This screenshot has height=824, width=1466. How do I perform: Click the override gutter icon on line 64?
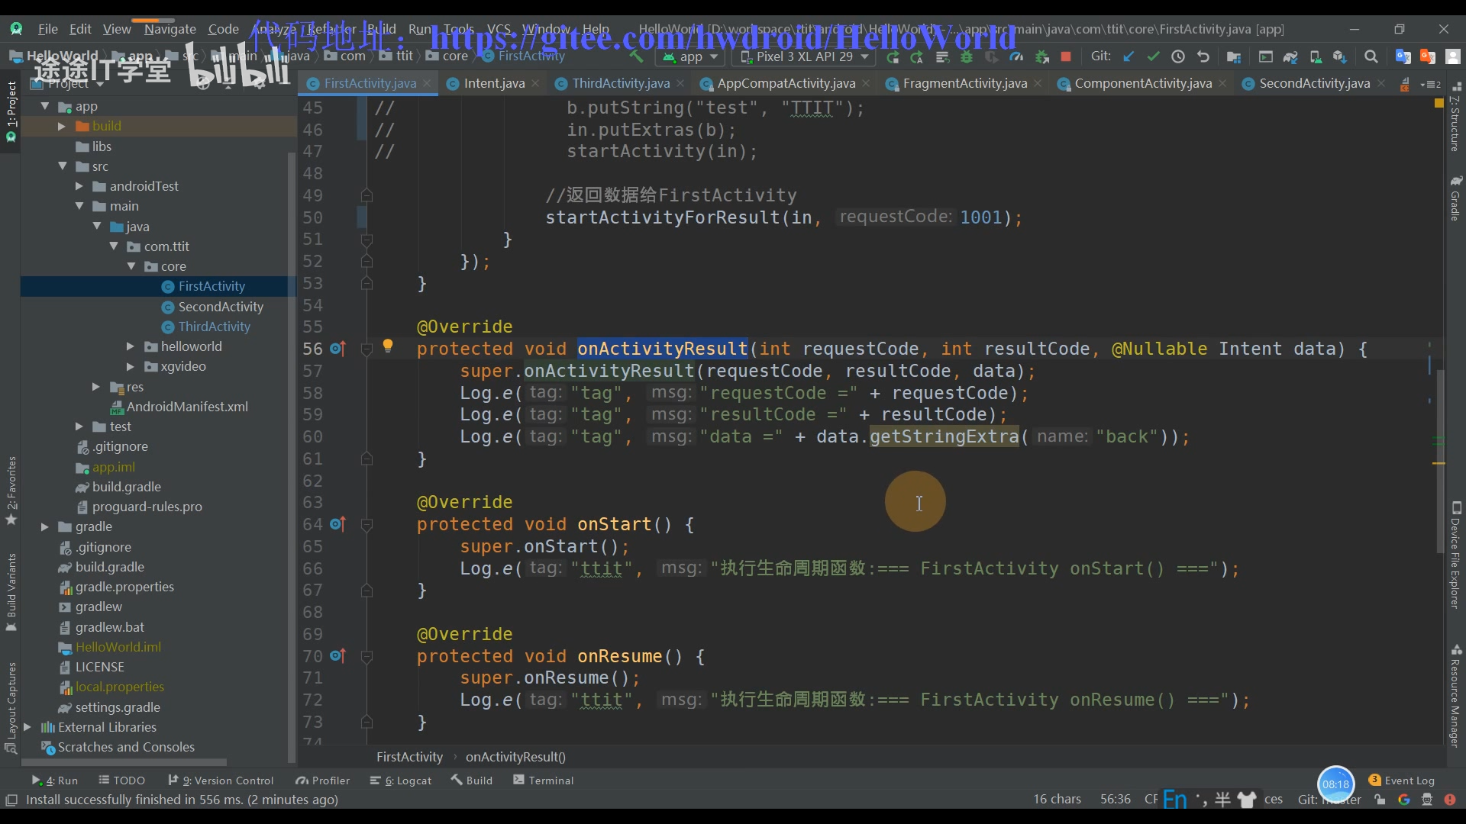[337, 524]
